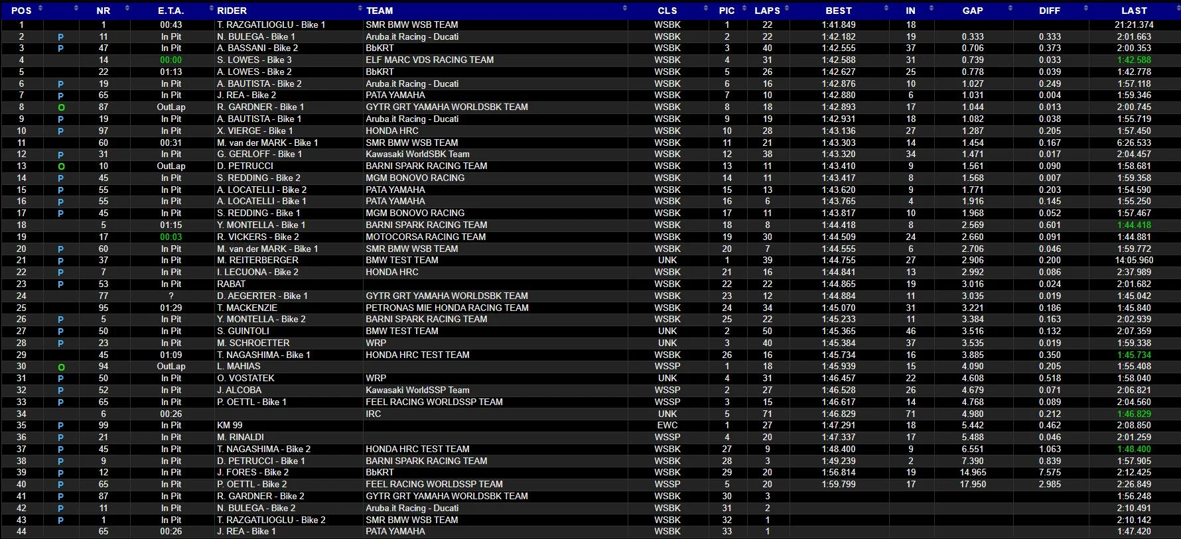The width and height of the screenshot is (1181, 539).
Task: Click the P icon for G. Gerloff Bike 1
Action: coord(61,154)
